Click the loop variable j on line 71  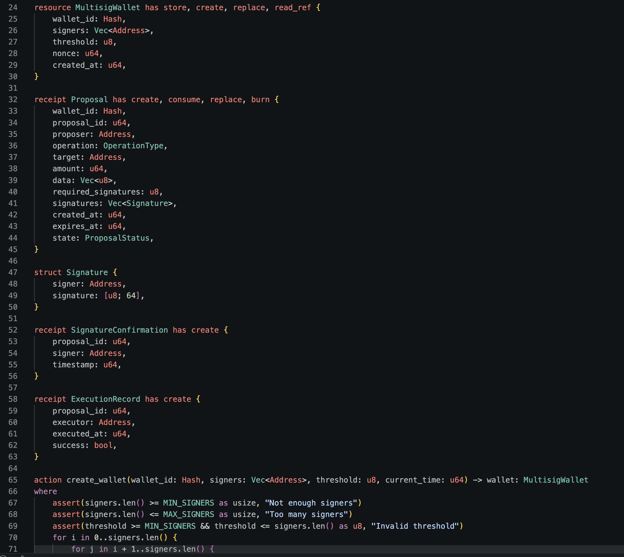92,549
